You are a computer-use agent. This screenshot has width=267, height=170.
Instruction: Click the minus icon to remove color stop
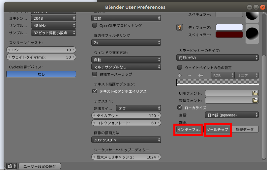[x=189, y=75]
